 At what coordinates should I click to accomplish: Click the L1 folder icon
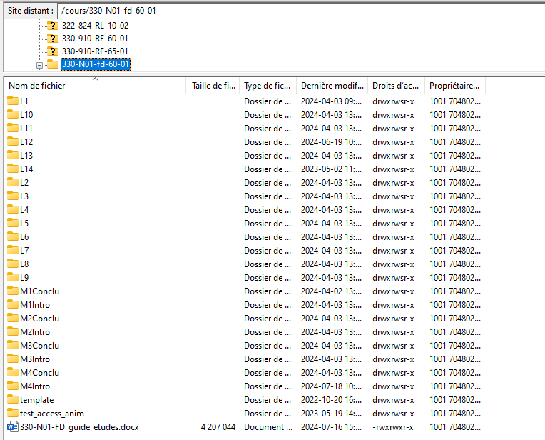(13, 101)
